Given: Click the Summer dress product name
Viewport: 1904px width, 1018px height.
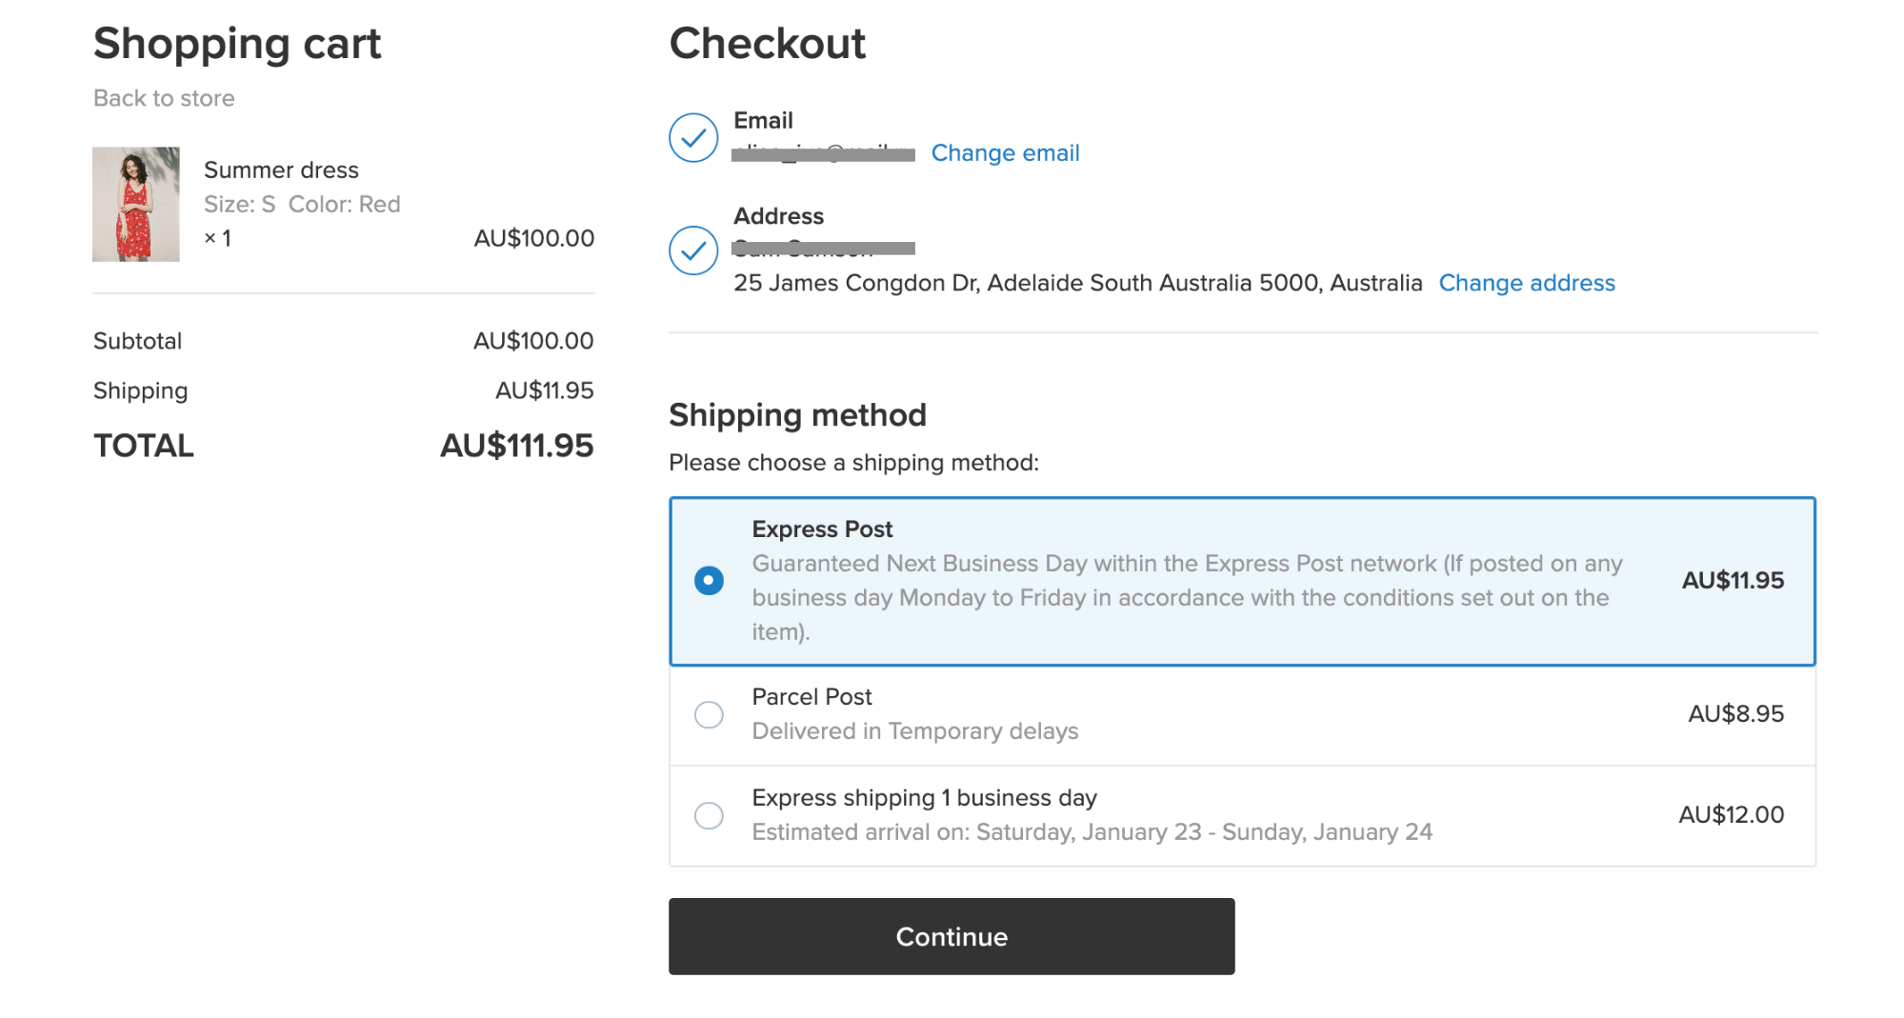Looking at the screenshot, I should click(281, 170).
